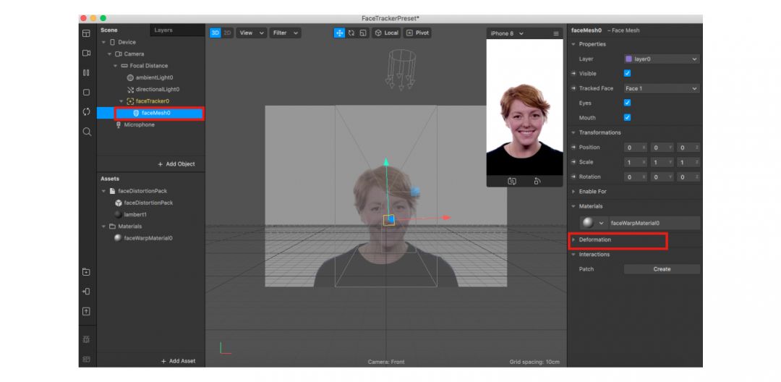The height and width of the screenshot is (382, 781).
Task: Toggle the Mouth checkbox
Action: click(627, 117)
